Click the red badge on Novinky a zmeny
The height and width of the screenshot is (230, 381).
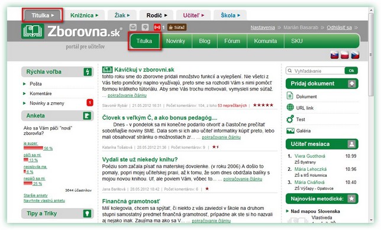coord(90,103)
